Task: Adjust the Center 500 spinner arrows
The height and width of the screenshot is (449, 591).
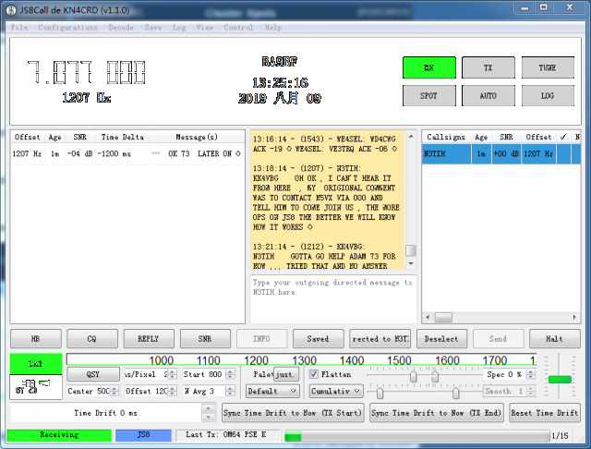Action: [x=115, y=391]
